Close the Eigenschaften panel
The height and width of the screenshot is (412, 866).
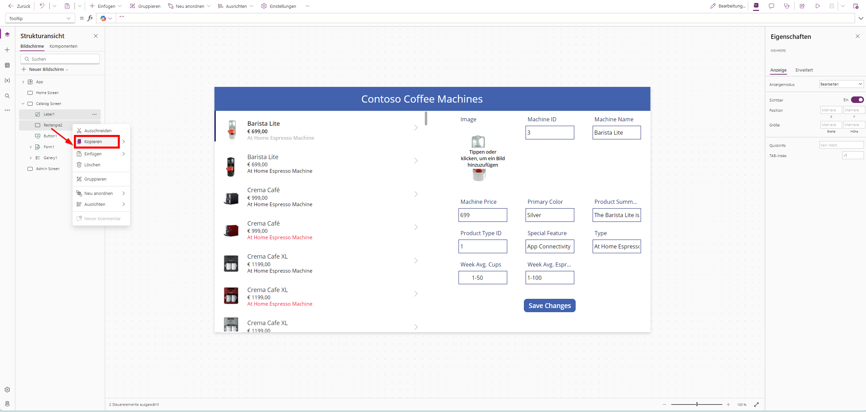[857, 36]
